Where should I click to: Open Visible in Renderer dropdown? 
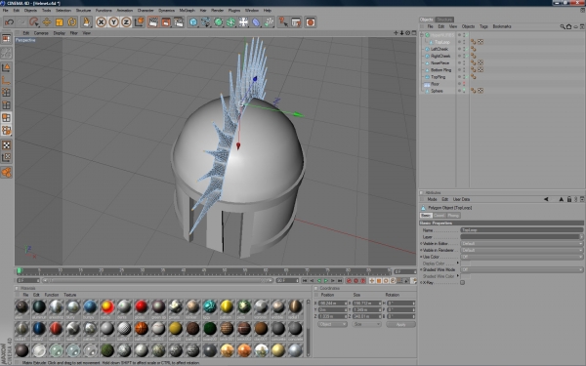(522, 250)
